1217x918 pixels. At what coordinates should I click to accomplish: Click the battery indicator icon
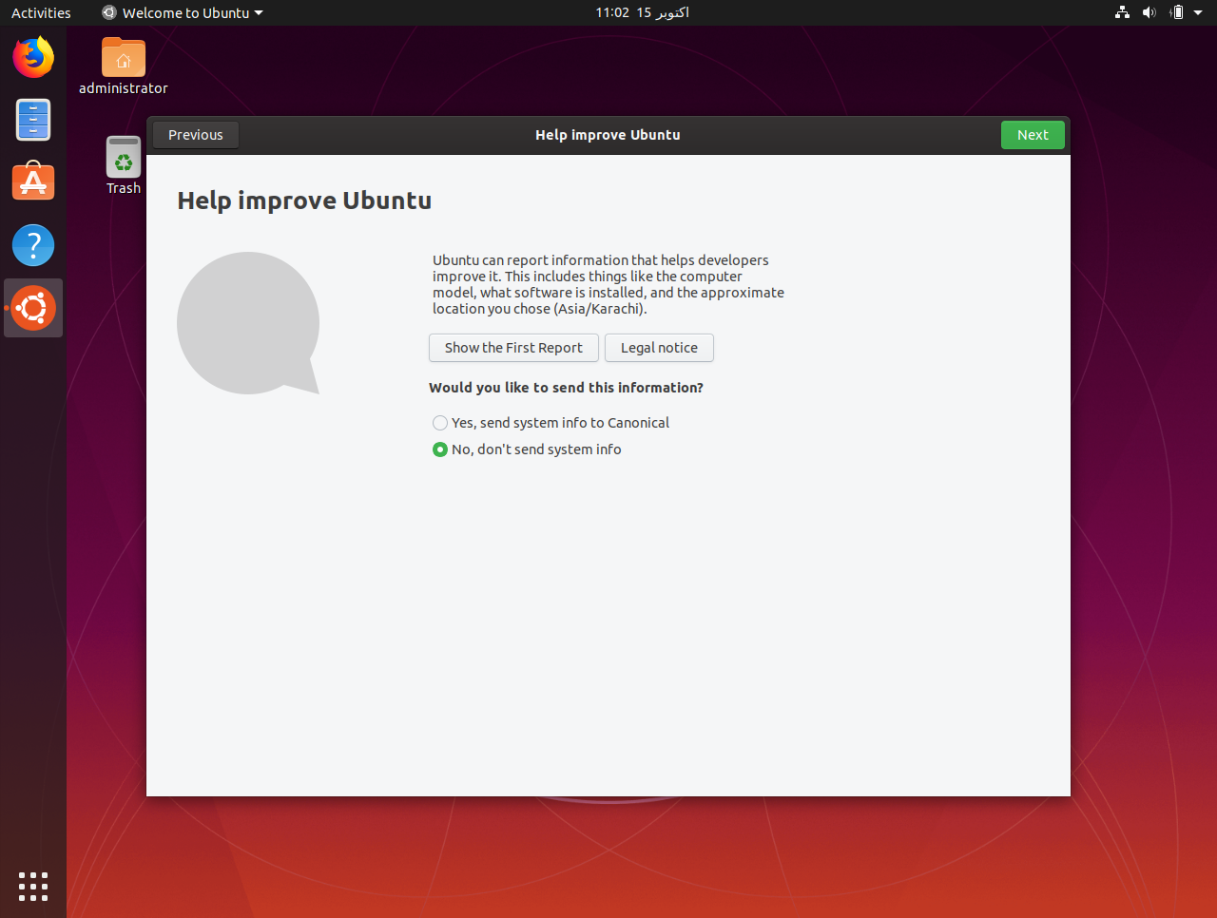[1176, 12]
